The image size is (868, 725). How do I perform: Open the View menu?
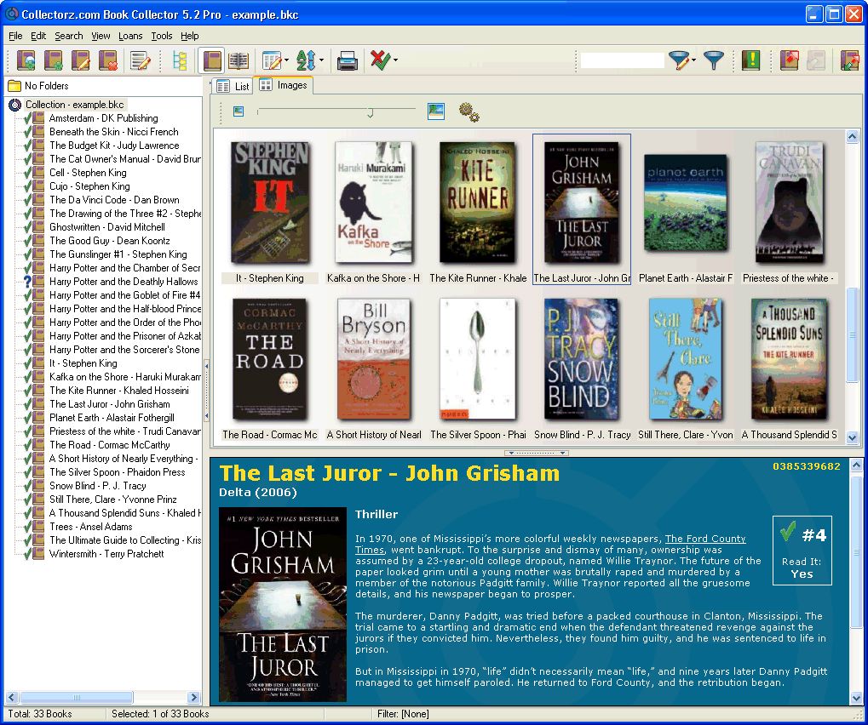point(101,36)
